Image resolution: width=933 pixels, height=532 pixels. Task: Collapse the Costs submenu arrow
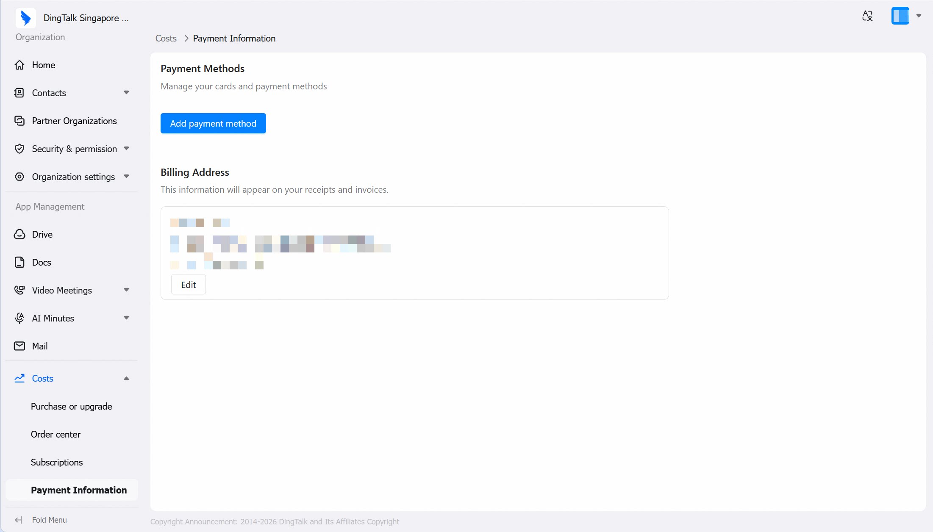coord(126,379)
